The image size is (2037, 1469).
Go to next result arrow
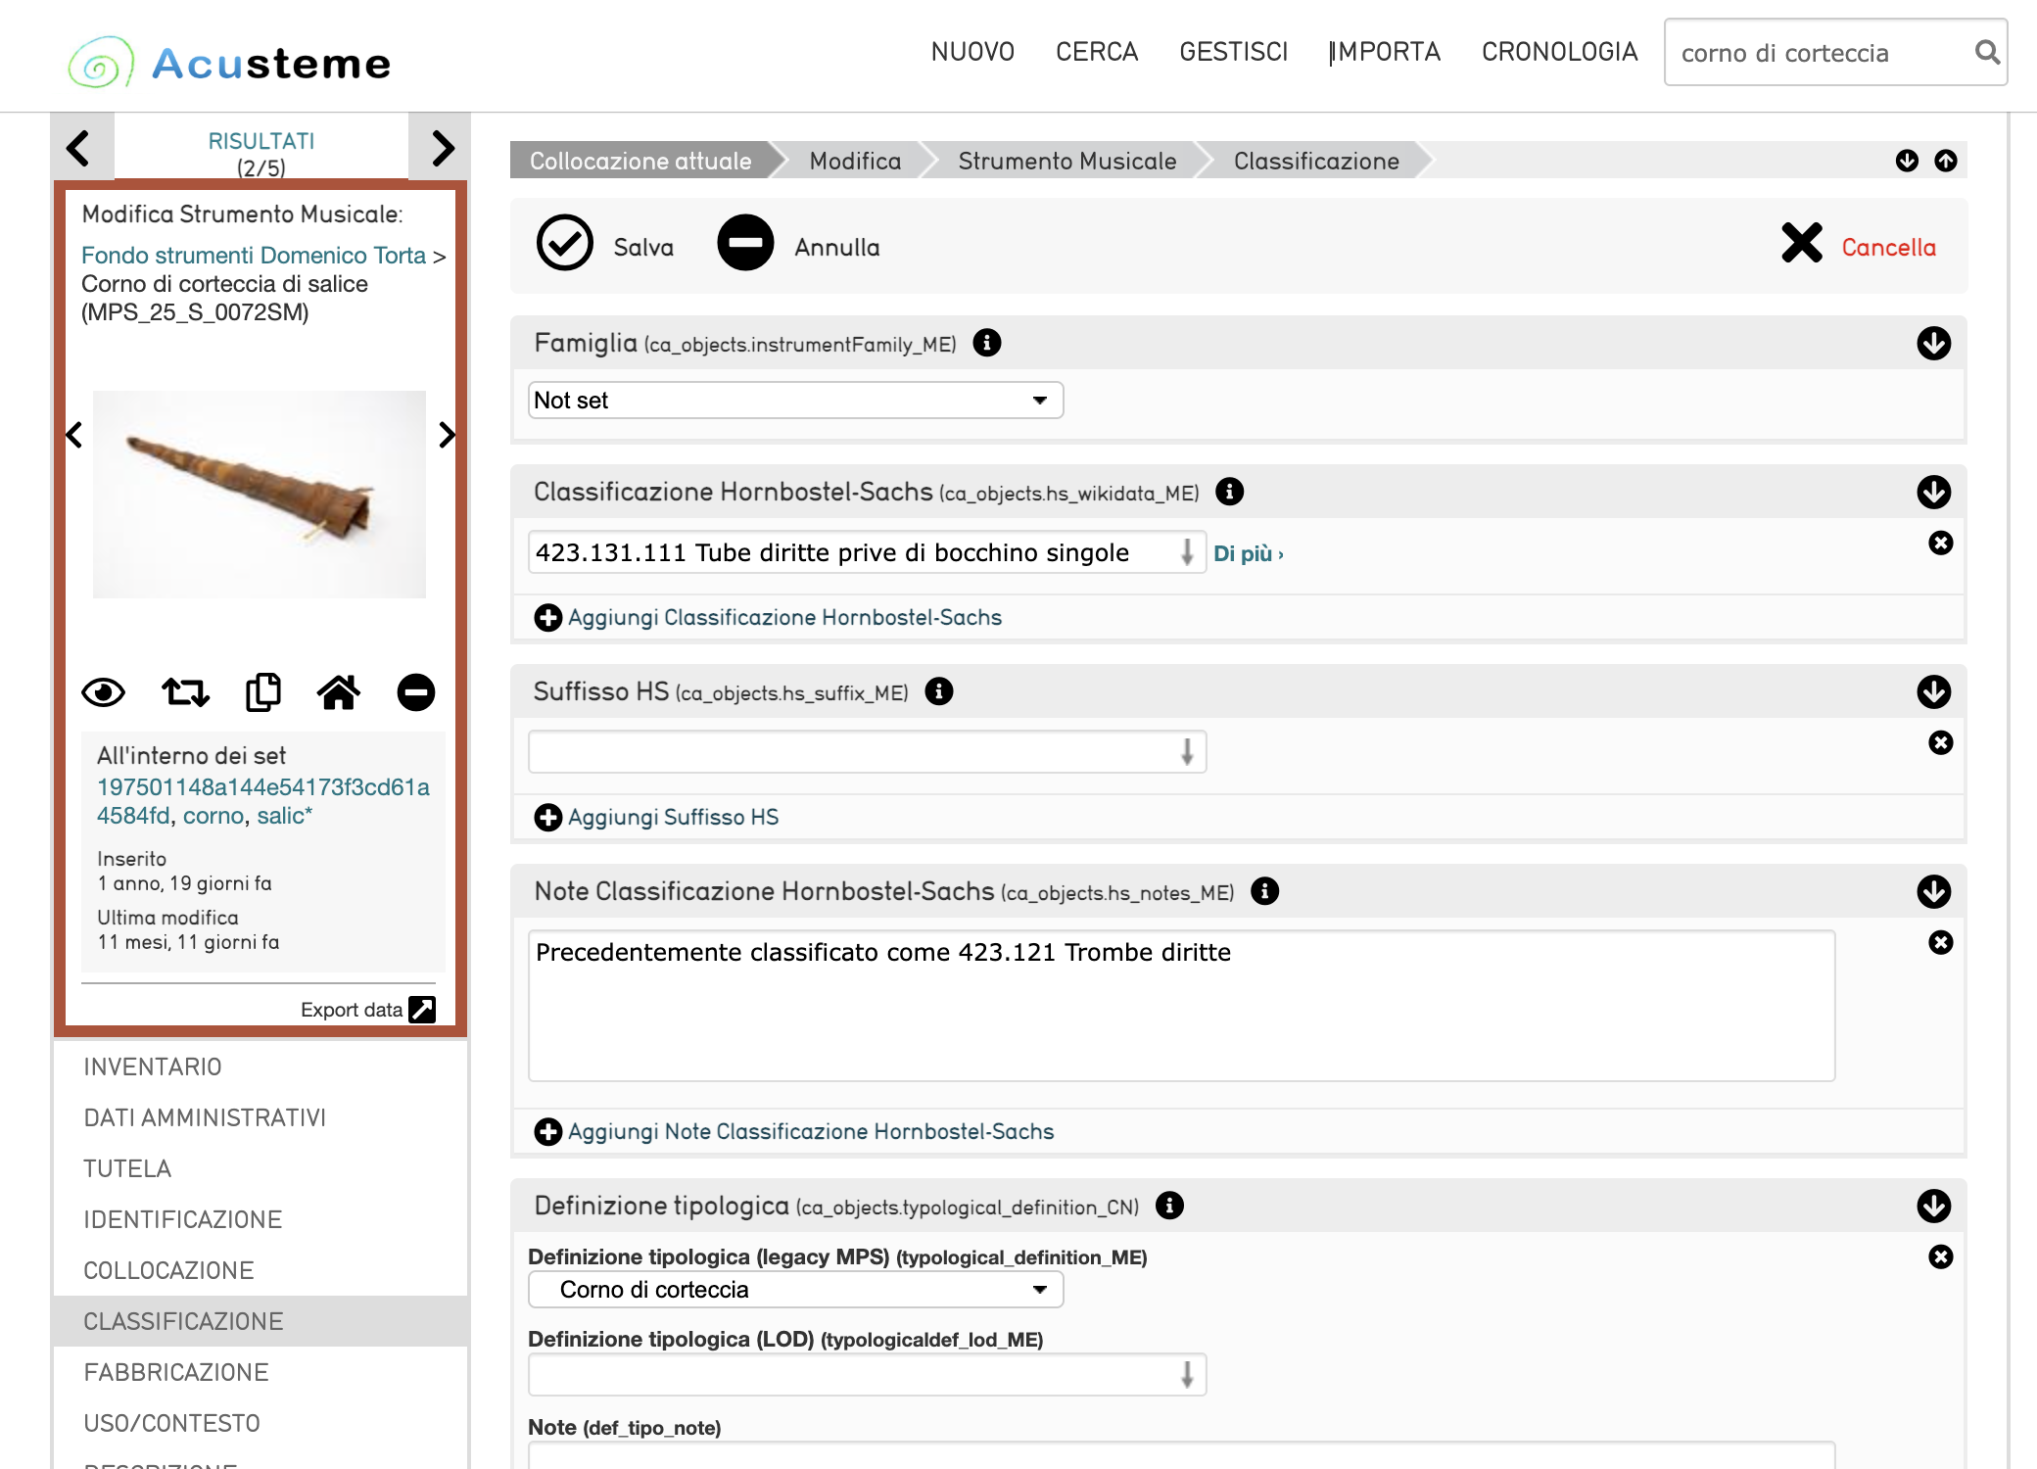(x=441, y=147)
